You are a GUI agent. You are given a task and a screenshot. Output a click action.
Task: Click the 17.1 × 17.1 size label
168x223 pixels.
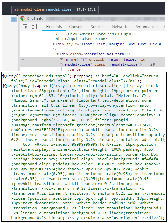(x=86, y=10)
